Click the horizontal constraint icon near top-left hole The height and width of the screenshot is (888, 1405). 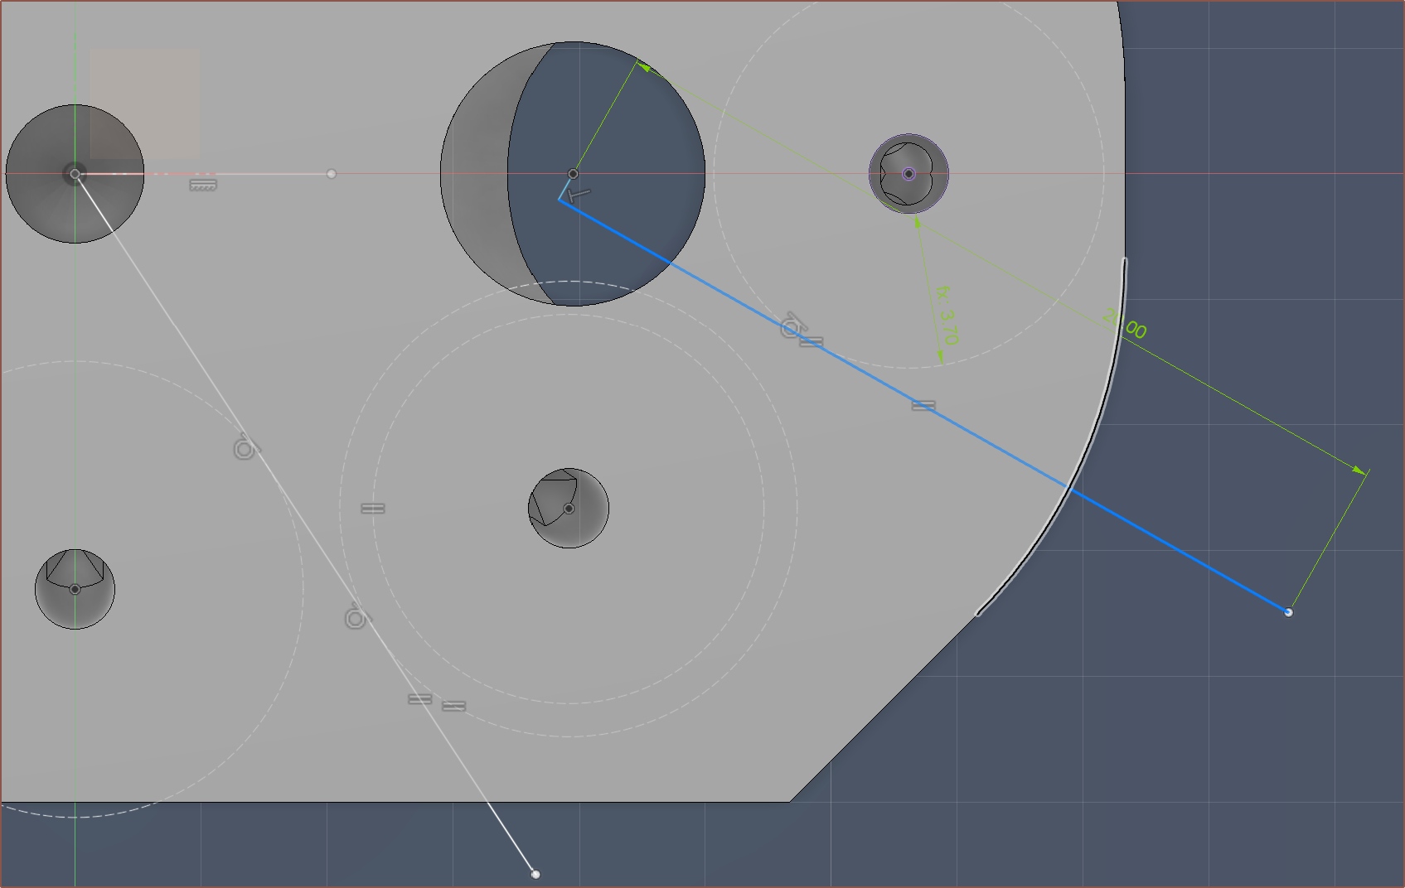(203, 185)
